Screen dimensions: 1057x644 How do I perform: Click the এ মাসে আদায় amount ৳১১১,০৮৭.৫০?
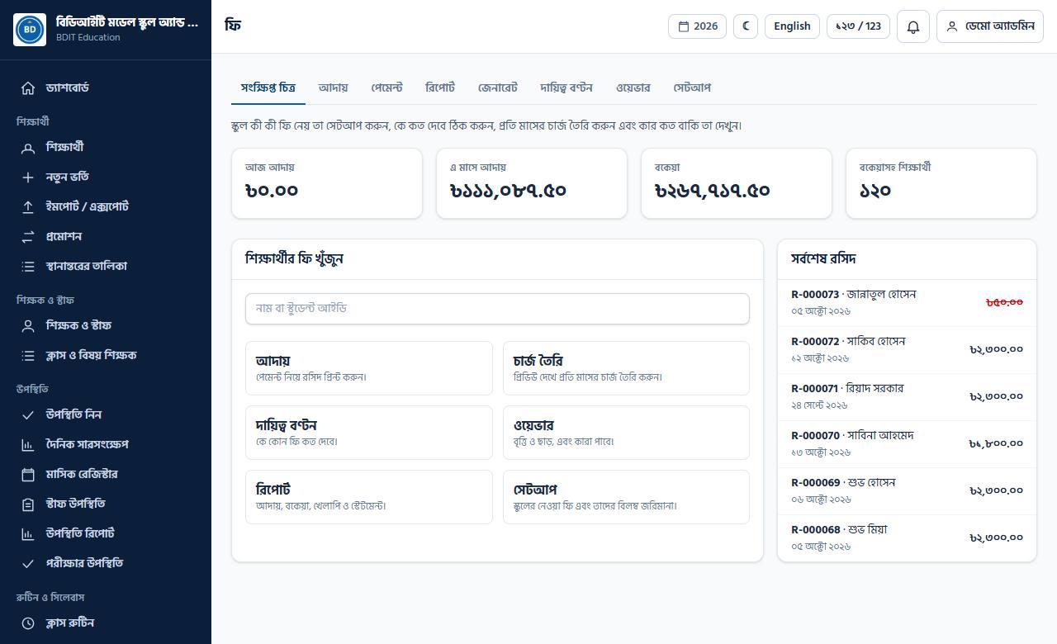coord(508,191)
